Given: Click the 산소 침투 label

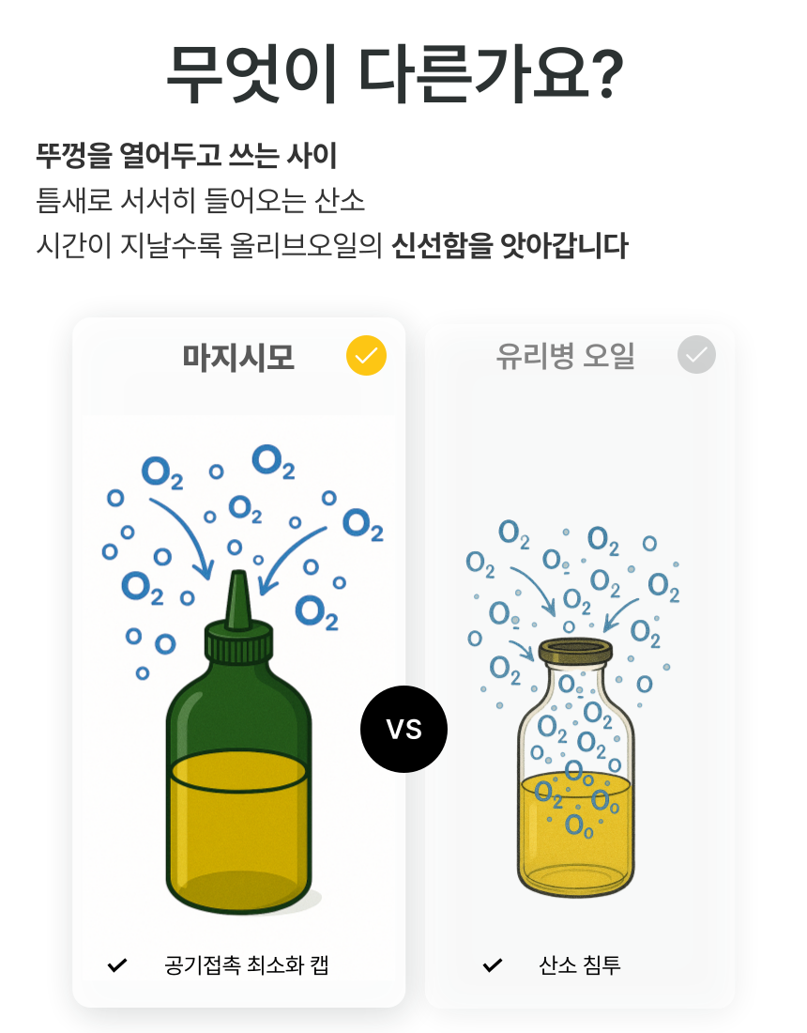Looking at the screenshot, I should coord(580,964).
